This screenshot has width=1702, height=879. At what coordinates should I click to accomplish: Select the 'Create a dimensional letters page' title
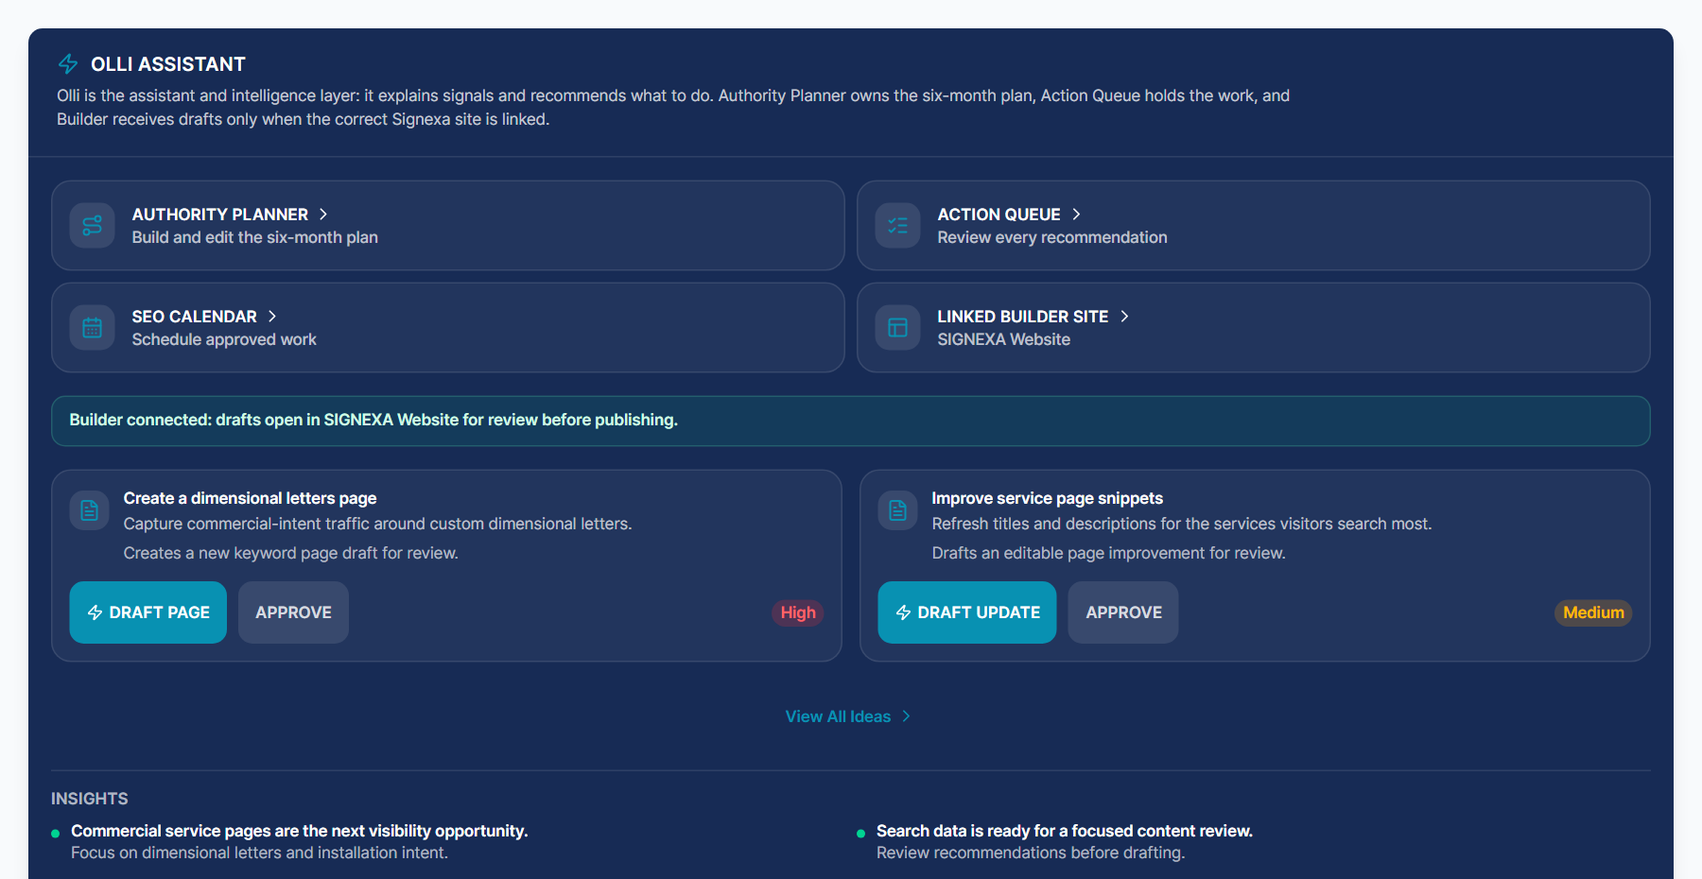click(x=251, y=498)
